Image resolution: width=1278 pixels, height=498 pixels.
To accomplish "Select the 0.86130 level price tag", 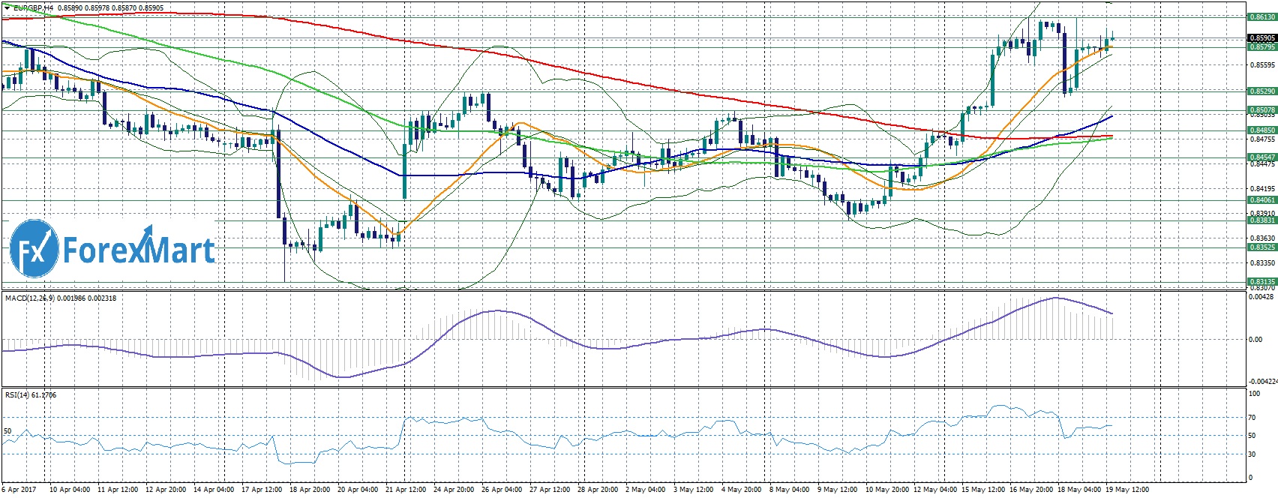I will click(x=1261, y=16).
